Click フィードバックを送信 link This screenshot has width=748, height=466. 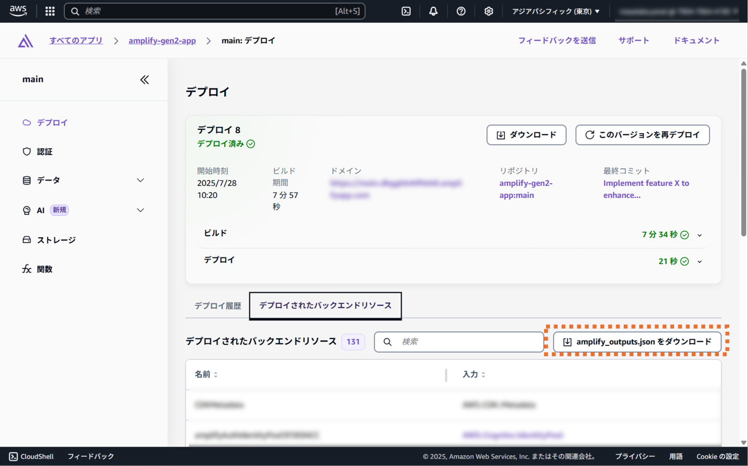(557, 41)
